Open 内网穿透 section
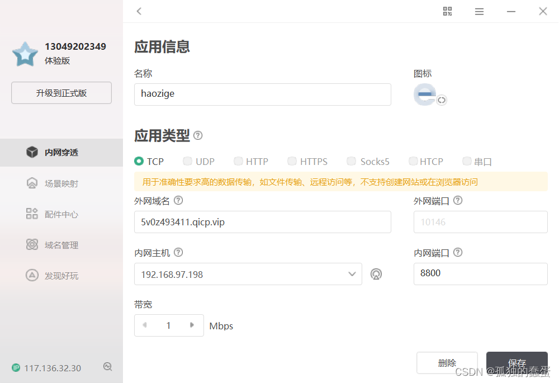Viewport: 559px width, 383px height. tap(61, 152)
